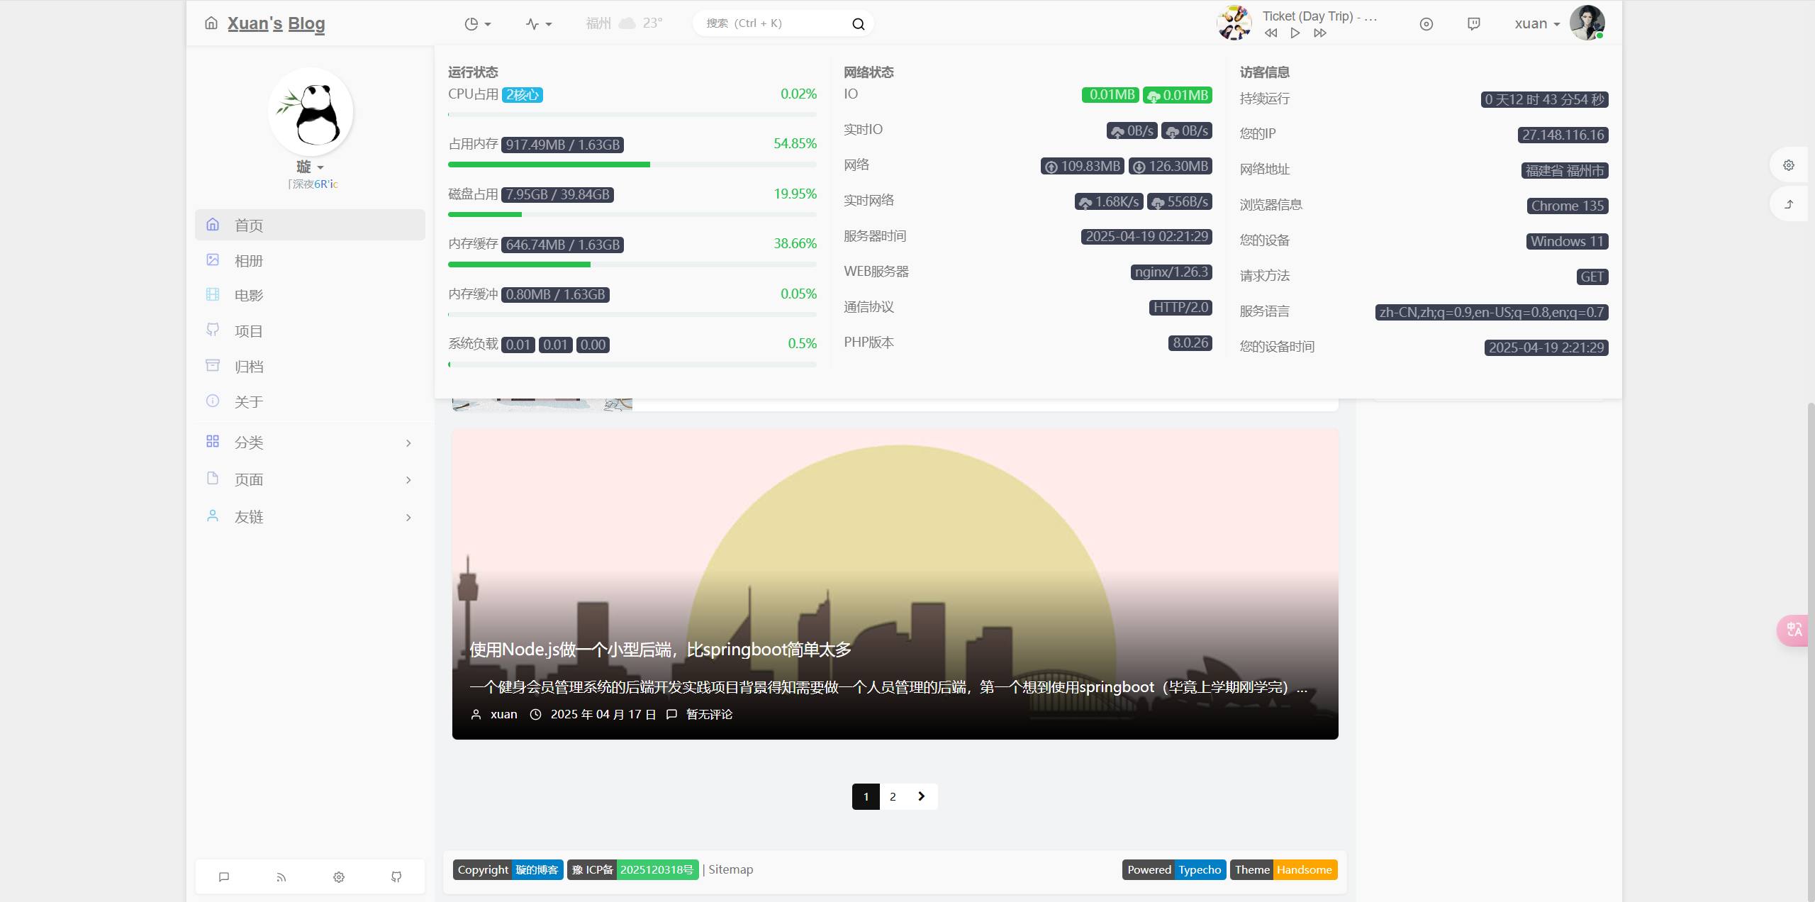
Task: Play the Ticket (Day Trip) music track
Action: click(1295, 33)
